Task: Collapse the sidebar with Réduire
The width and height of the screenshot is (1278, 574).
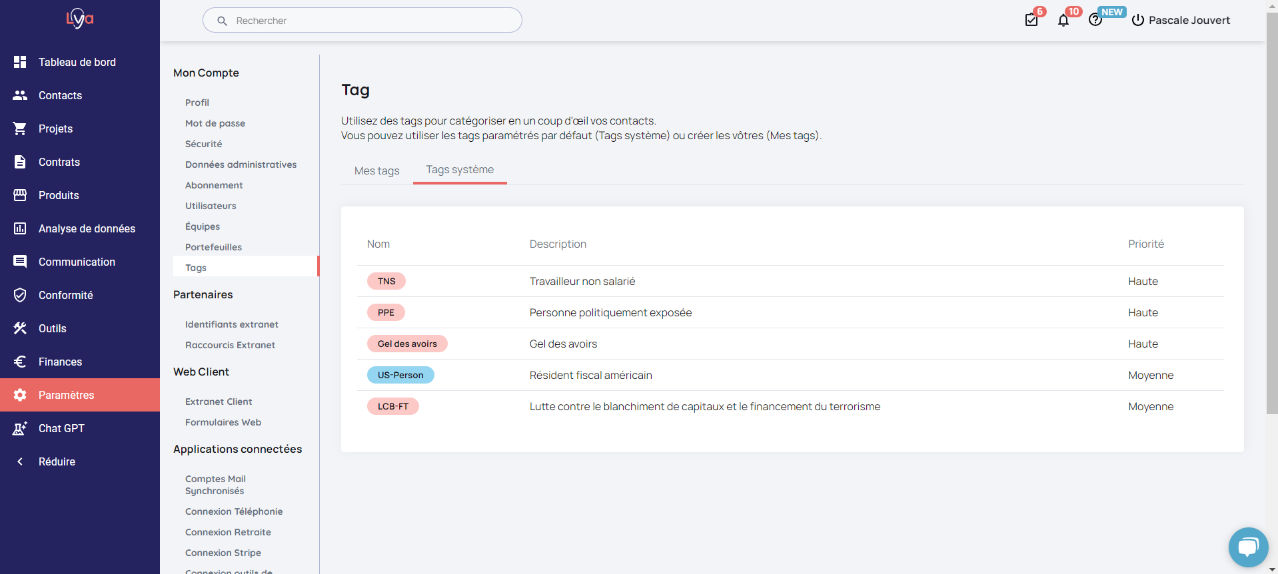Action: [x=57, y=461]
